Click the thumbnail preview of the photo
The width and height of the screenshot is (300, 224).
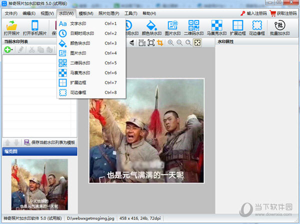(39, 184)
